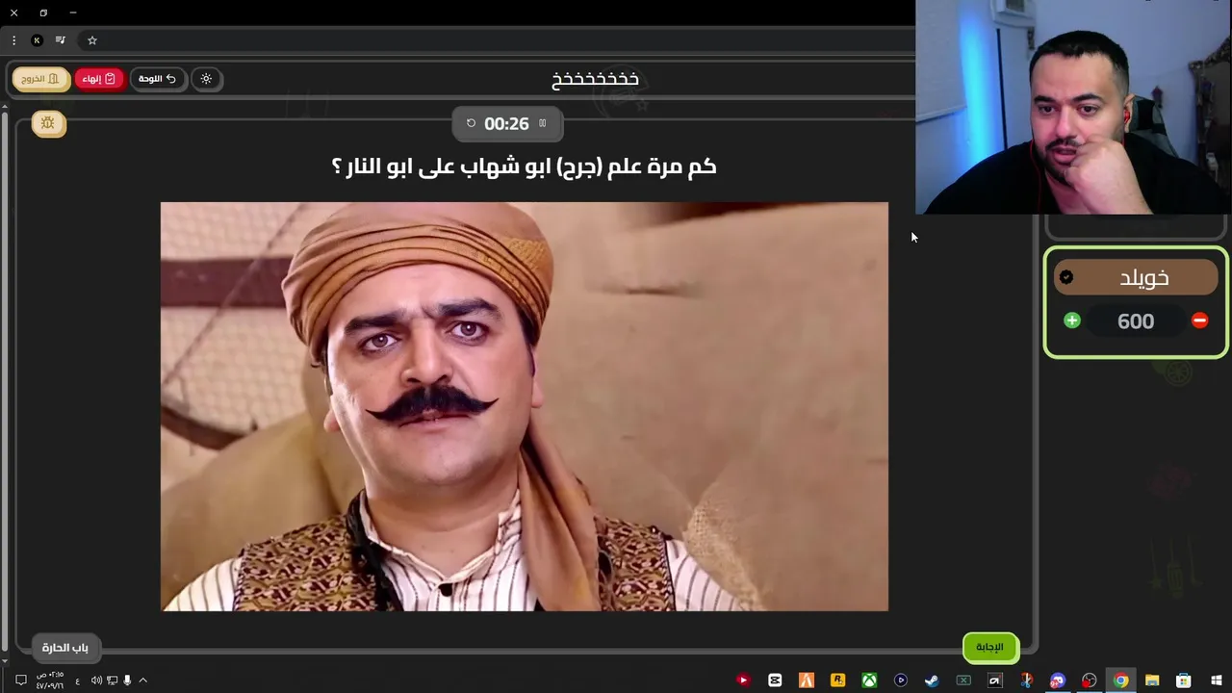
Task: Open the browser three-dot menu
Action: click(13, 40)
